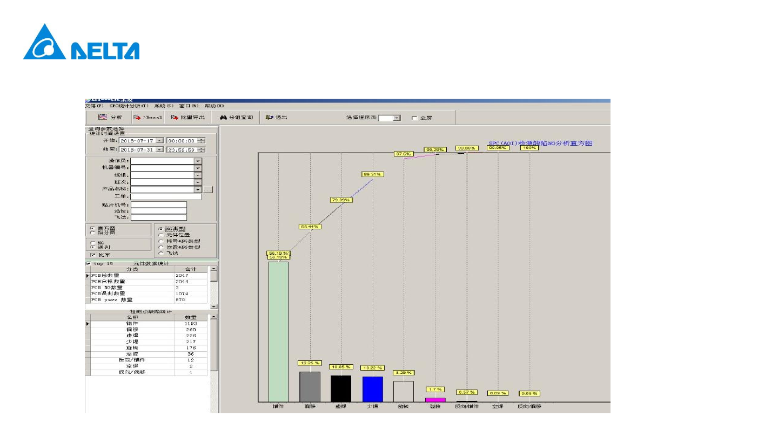The image size is (778, 437).
Task: Select the PCB总数量 row
Action: (x=146, y=276)
